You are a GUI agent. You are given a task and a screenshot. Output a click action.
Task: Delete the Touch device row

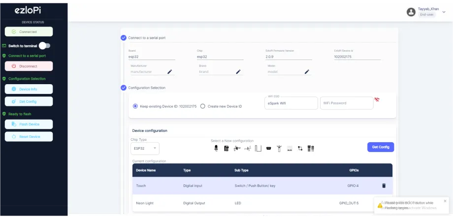coord(384,186)
